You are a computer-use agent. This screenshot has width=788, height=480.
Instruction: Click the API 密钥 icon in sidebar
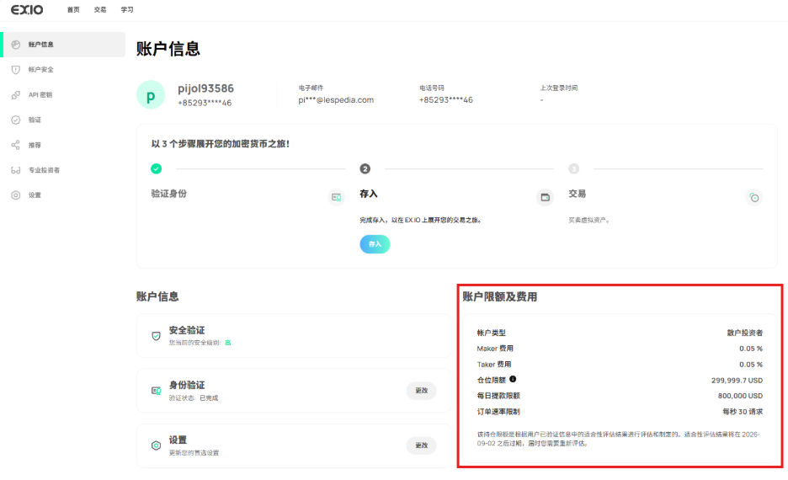coord(15,95)
